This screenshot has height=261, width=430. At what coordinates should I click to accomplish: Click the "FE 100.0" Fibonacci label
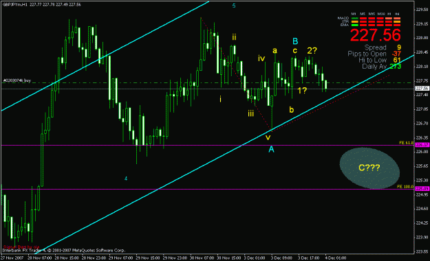[x=405, y=187]
